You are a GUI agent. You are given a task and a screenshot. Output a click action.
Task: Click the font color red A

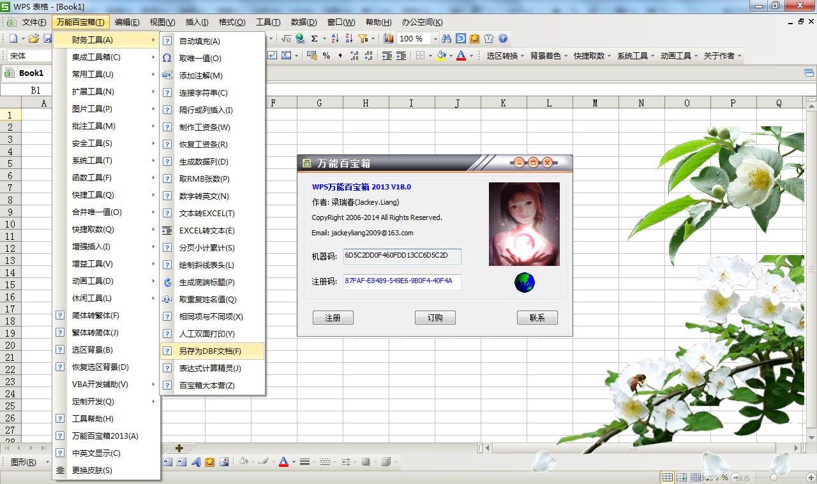(461, 55)
